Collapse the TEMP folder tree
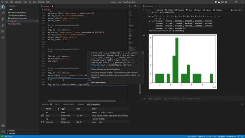 coord(10,10)
